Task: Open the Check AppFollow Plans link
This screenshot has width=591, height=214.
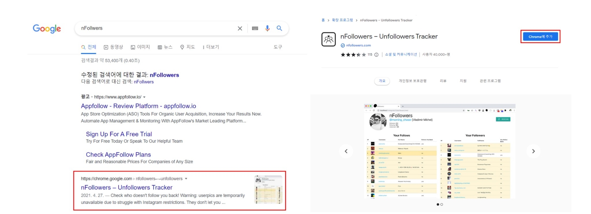Action: point(118,154)
